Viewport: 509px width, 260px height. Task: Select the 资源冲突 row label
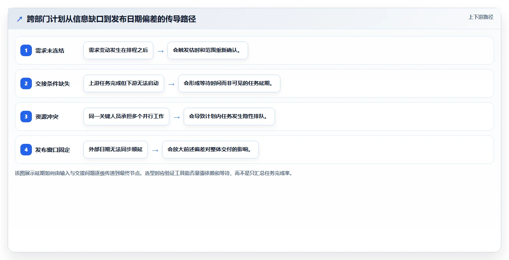coord(47,117)
